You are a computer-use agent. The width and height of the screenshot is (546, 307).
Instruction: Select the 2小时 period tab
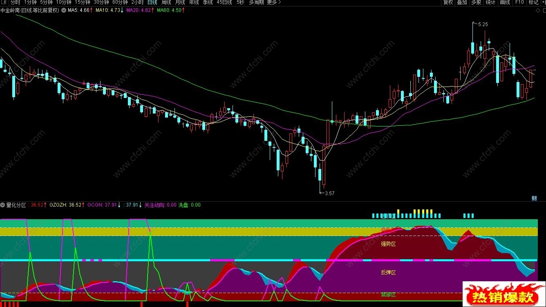[x=138, y=2]
